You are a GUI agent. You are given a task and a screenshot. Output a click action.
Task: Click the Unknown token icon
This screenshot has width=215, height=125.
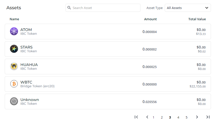pos(14,101)
